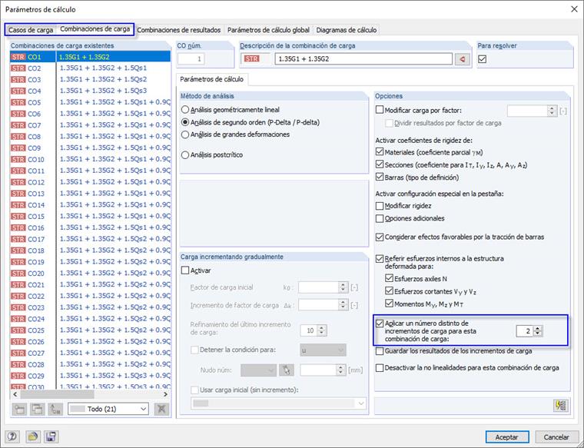Image resolution: width=584 pixels, height=448 pixels.
Task: Toggle Esfuerzos cortantes Vy y Vz checkbox
Action: point(390,291)
